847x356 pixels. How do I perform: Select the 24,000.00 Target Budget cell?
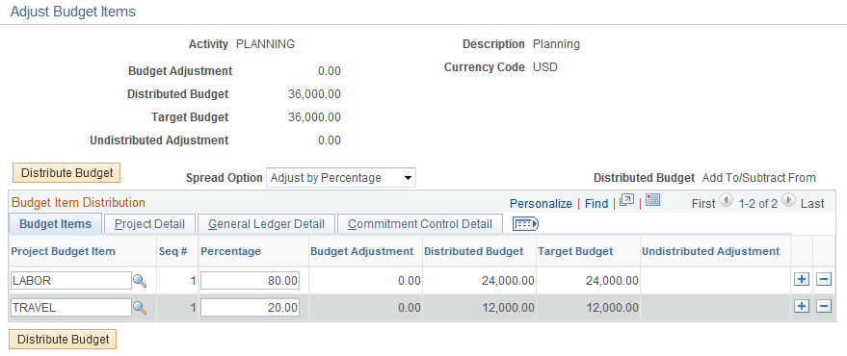612,281
